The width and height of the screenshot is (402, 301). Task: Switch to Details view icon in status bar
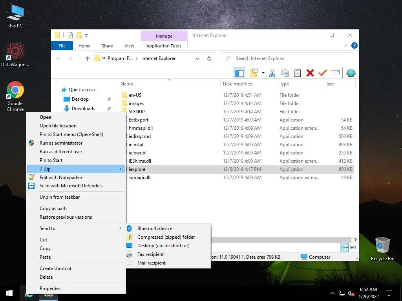[x=344, y=248]
